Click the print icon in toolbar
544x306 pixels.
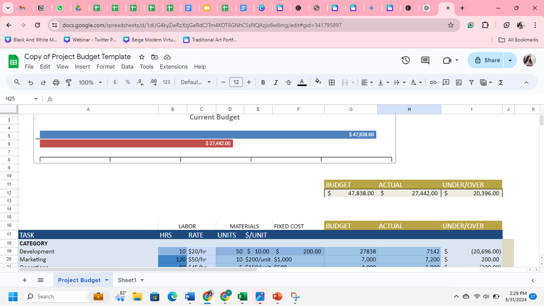(x=56, y=83)
